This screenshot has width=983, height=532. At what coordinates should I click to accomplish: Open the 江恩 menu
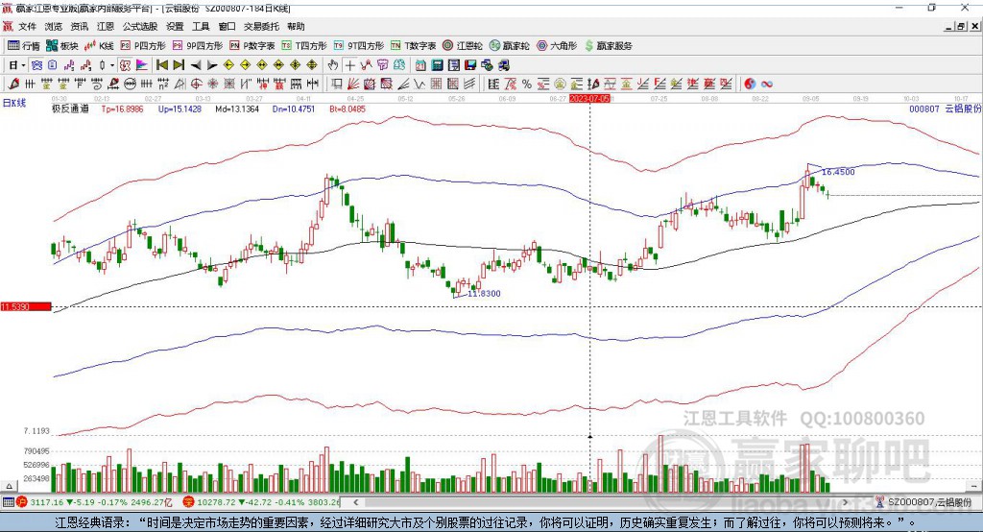click(106, 26)
